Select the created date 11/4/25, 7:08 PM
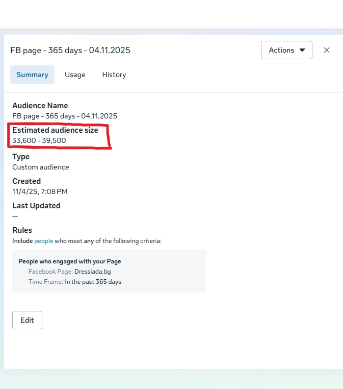The height and width of the screenshot is (389, 343). coord(40,191)
